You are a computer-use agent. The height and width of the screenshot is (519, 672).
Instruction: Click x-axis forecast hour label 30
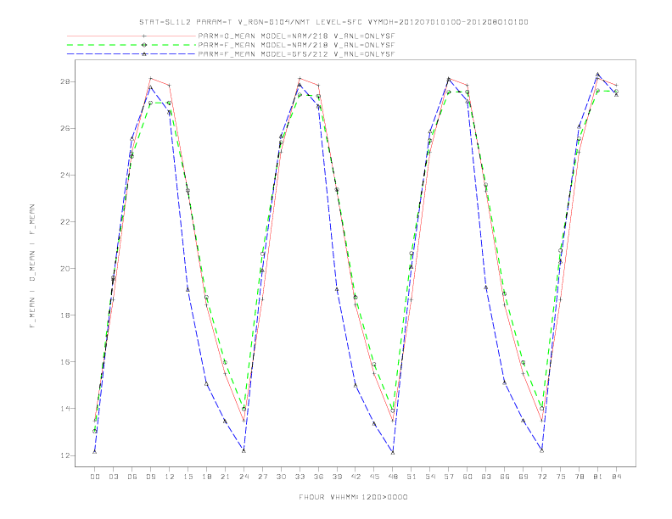coord(281,477)
